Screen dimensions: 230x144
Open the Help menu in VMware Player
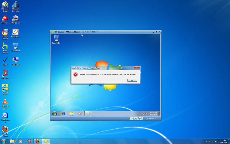point(95,32)
